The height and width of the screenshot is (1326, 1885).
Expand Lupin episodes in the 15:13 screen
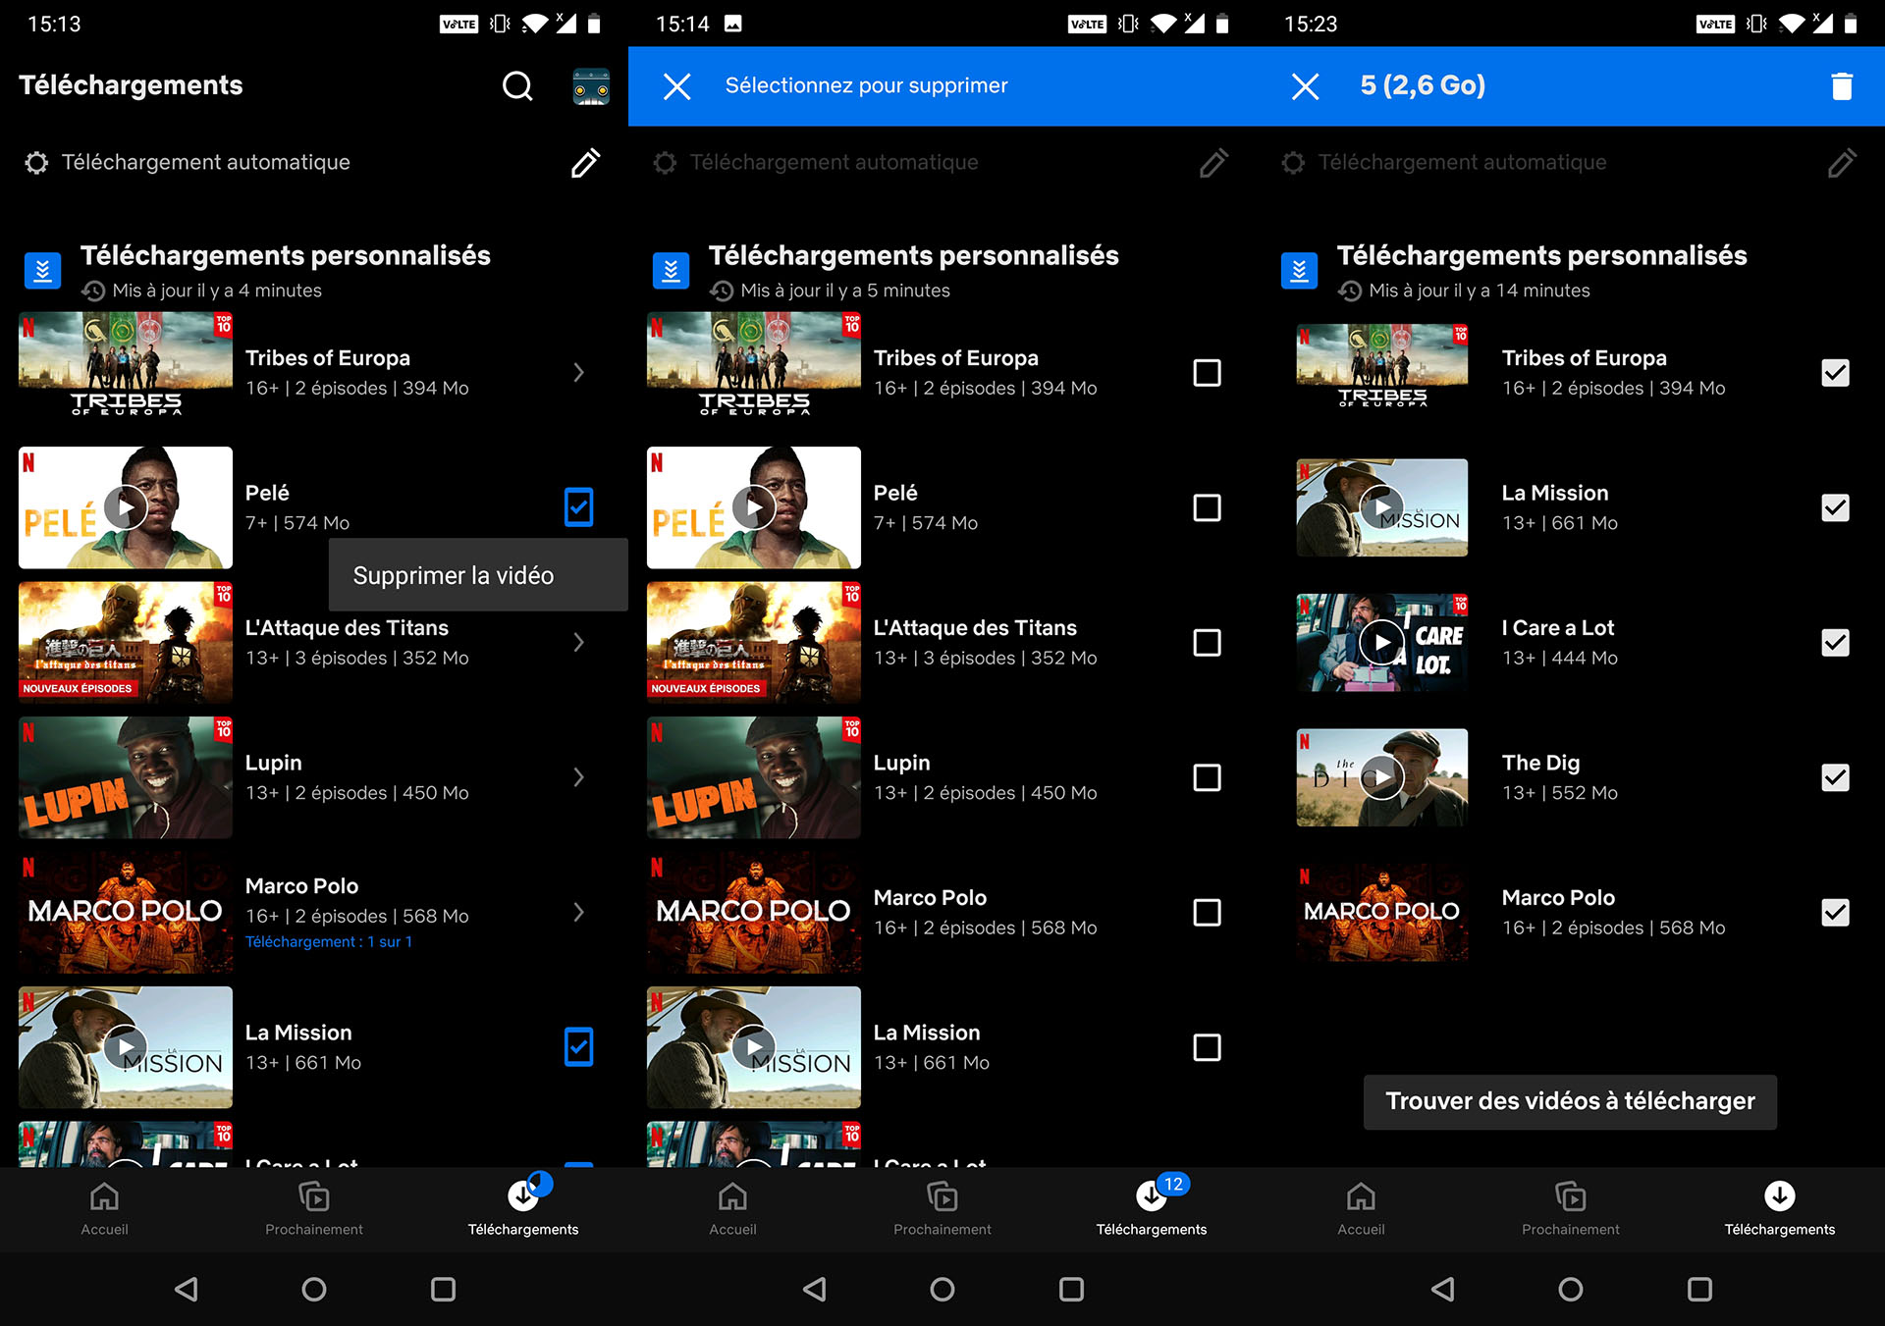coord(578,777)
